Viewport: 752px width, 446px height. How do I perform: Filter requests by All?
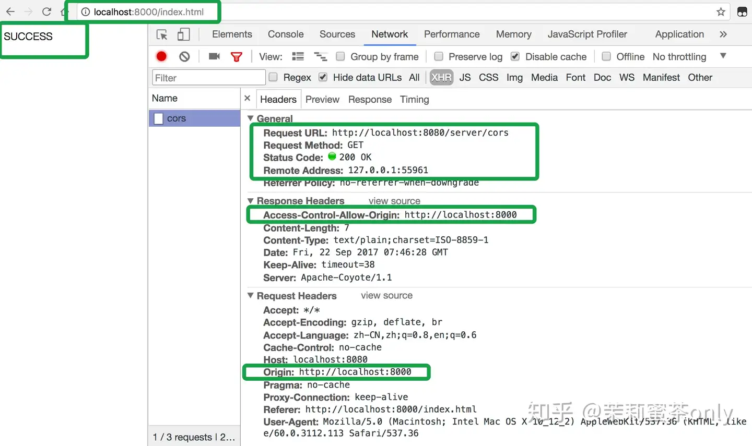414,78
